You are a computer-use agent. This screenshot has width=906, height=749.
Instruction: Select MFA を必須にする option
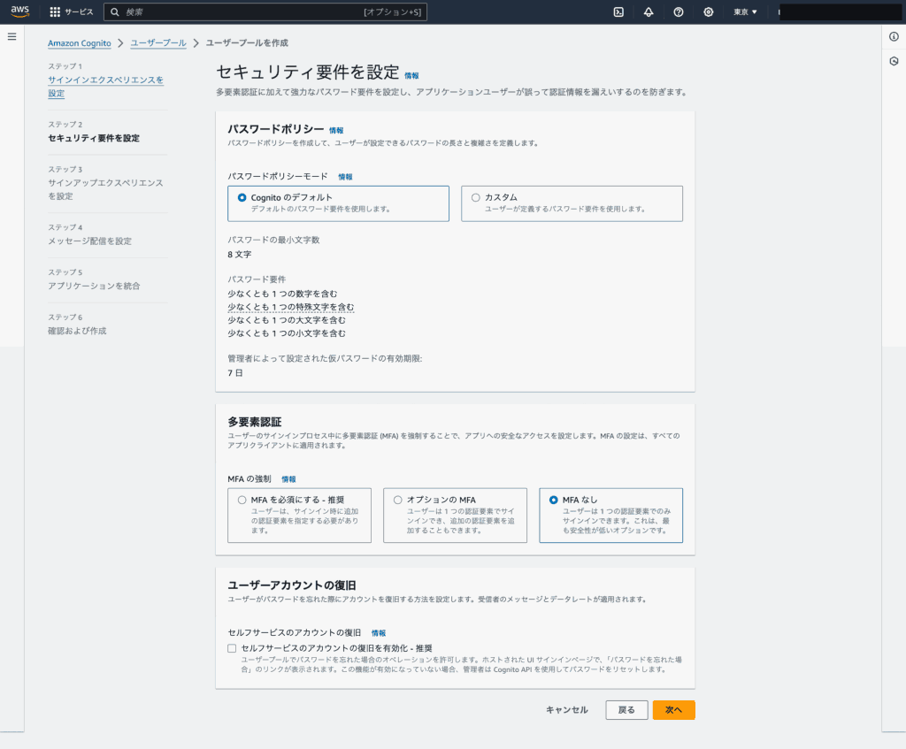click(242, 500)
